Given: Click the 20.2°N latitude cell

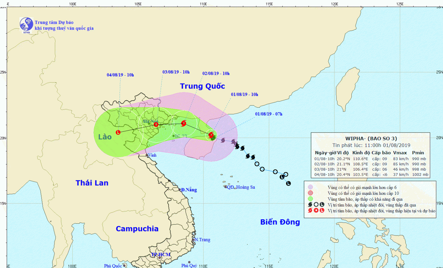Looking at the screenshot, I should click(x=343, y=159).
